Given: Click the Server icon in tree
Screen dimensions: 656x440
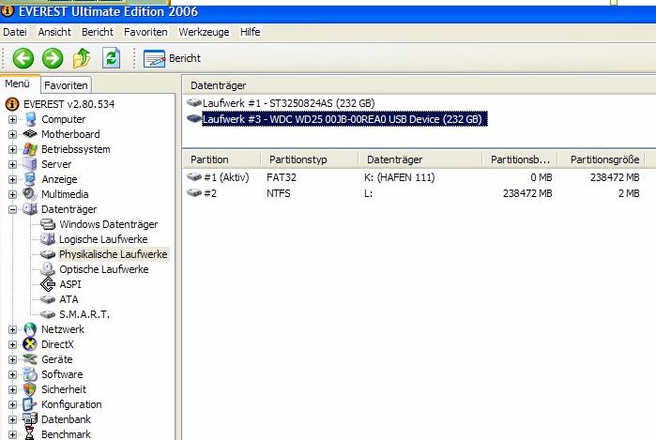Looking at the screenshot, I should pyautogui.click(x=30, y=164).
